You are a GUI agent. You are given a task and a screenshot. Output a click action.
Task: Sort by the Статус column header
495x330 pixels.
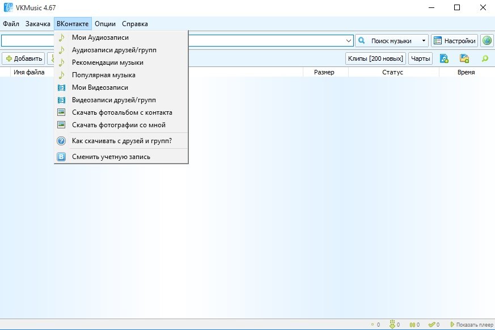(x=394, y=72)
